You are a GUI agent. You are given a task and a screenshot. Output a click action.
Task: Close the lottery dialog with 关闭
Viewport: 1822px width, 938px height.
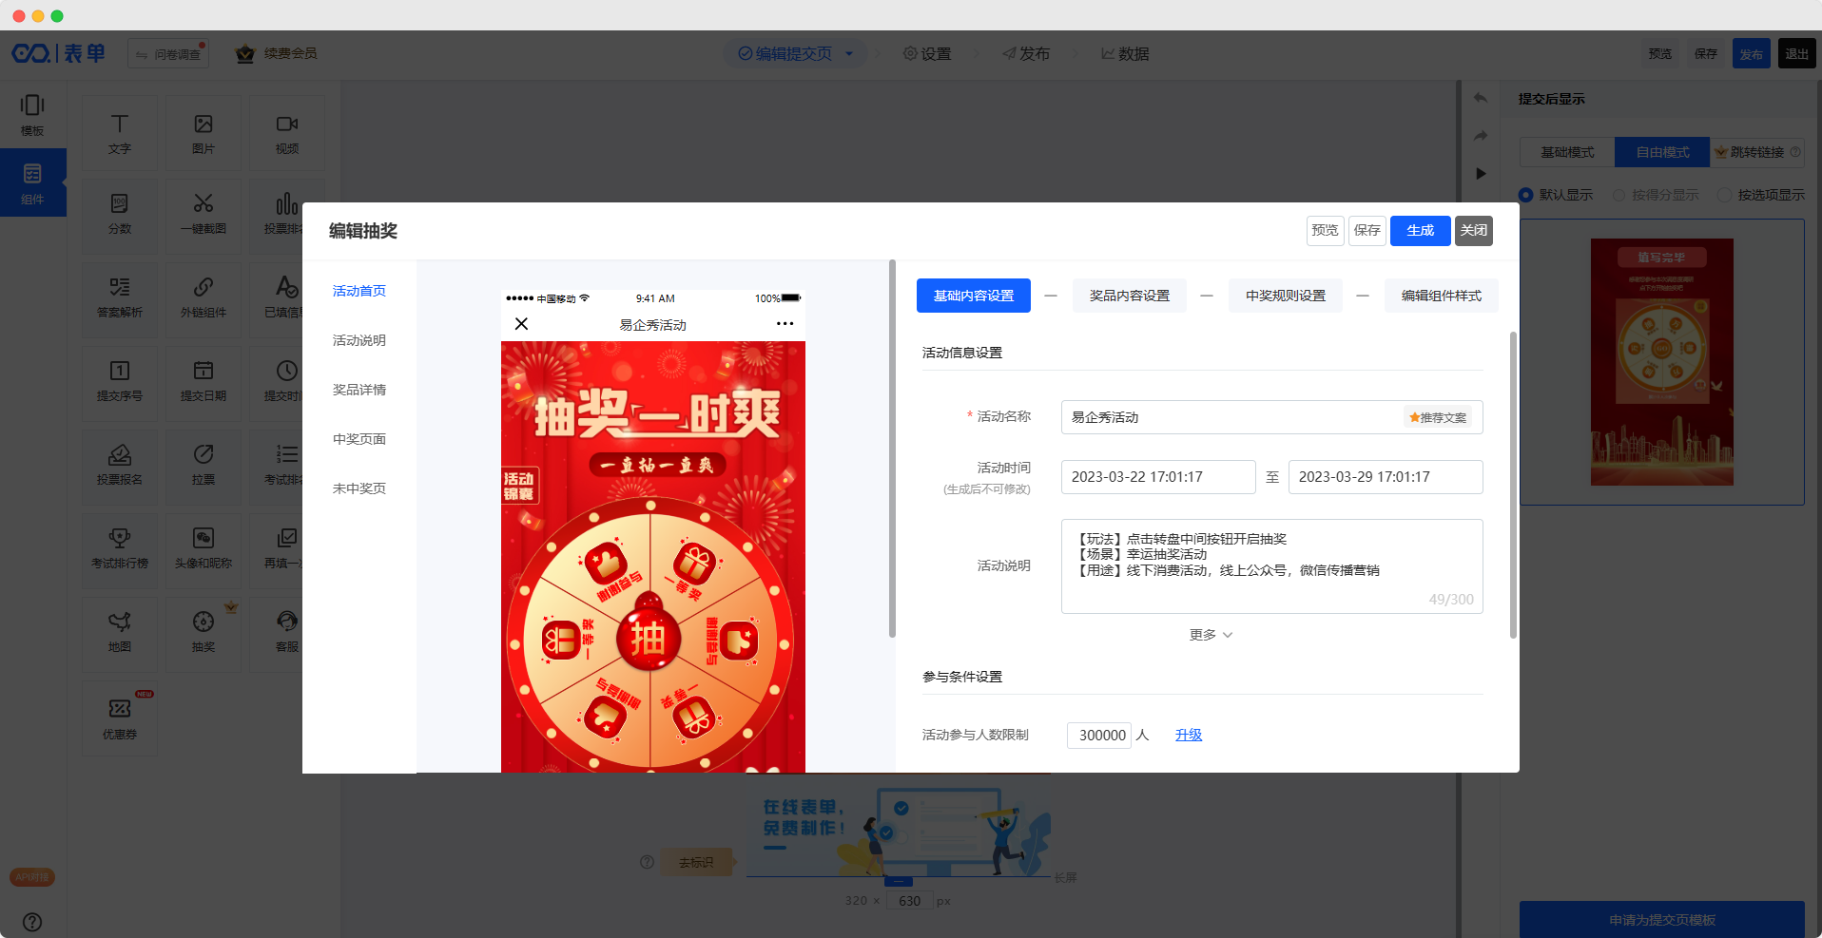click(1474, 230)
